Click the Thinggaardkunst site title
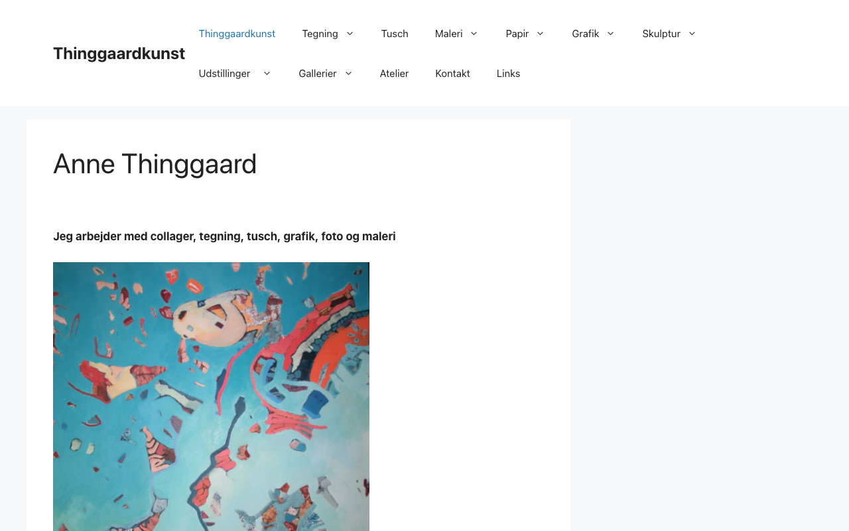 pyautogui.click(x=119, y=53)
